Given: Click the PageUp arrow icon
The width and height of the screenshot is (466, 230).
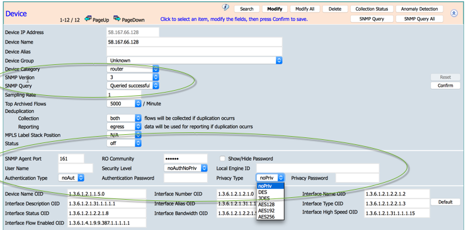Looking at the screenshot, I should [88, 19].
